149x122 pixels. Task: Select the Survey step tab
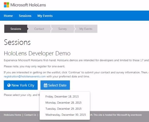point(62,29)
